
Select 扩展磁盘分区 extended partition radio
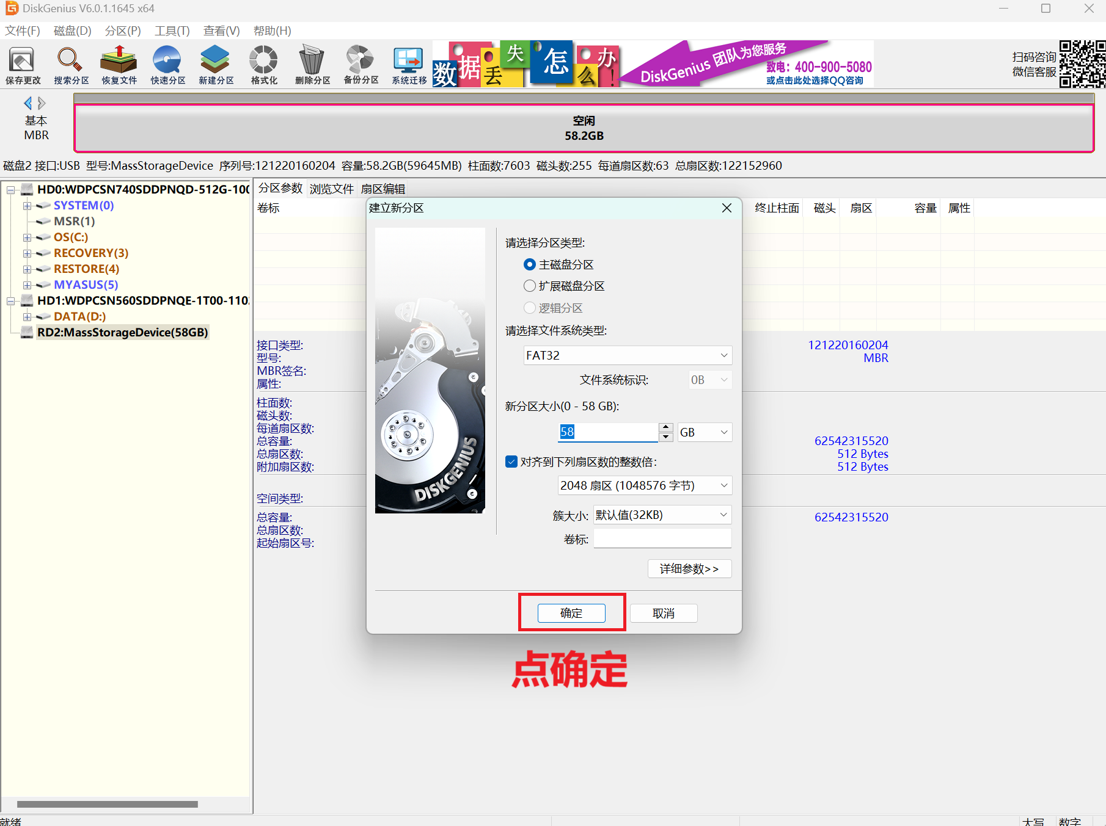pos(530,286)
